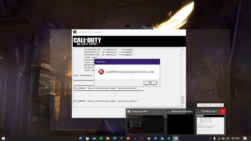Open the dark gear-like taskbar app
The image size is (251, 141).
(x=135, y=138)
